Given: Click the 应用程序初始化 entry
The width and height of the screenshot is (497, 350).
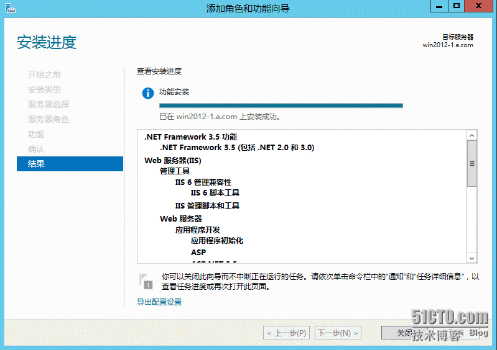Looking at the screenshot, I should [217, 241].
